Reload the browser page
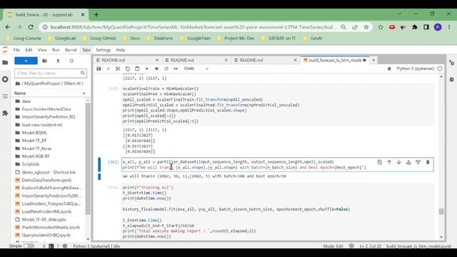This screenshot has width=457, height=257. 31,27
